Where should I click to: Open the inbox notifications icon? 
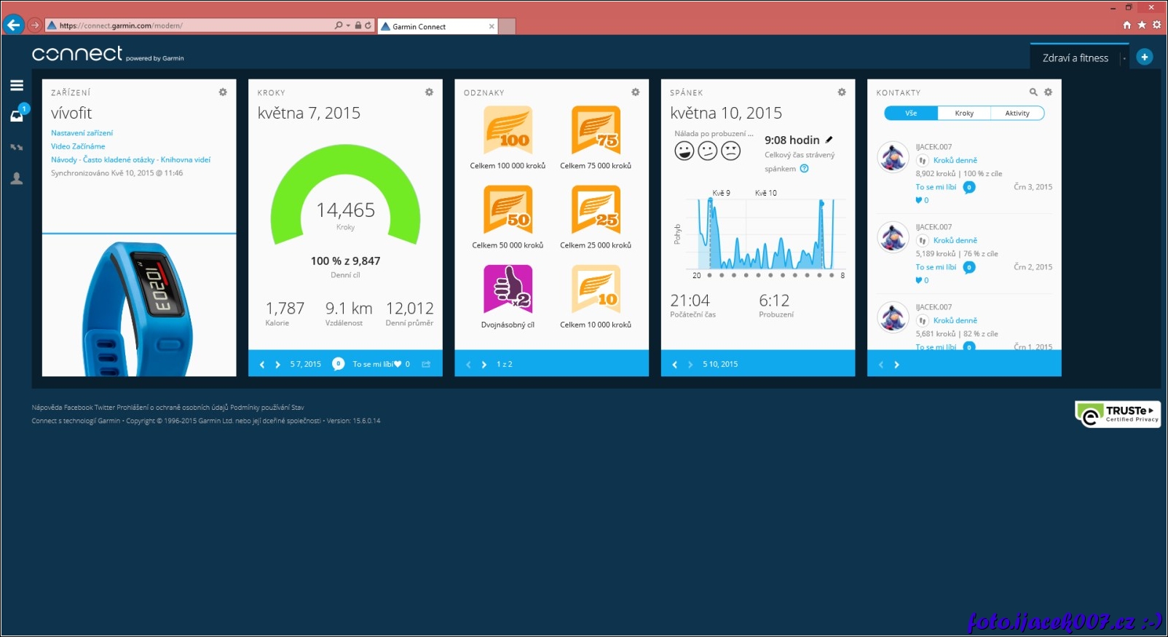17,115
